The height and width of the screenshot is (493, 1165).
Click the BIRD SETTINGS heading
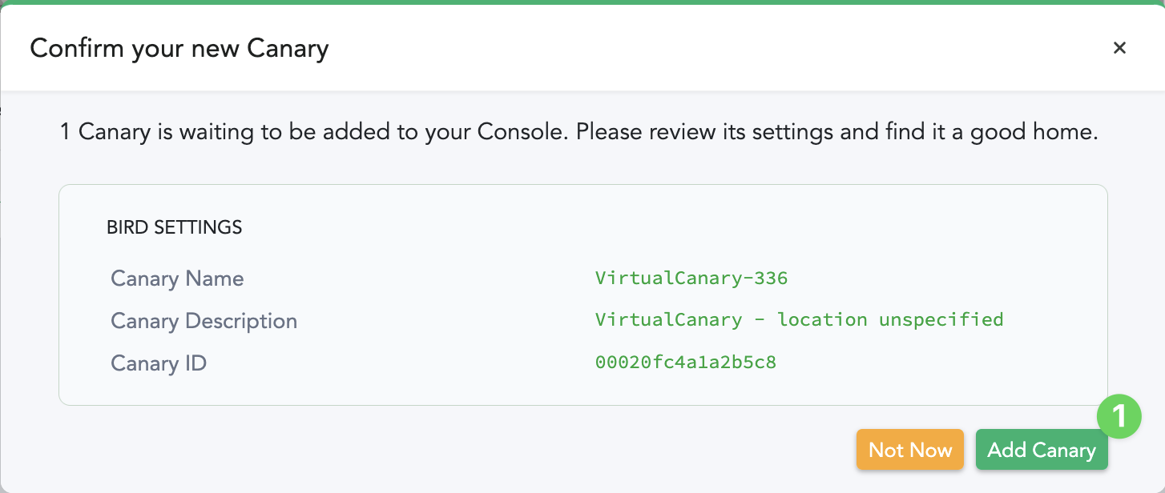(x=174, y=227)
